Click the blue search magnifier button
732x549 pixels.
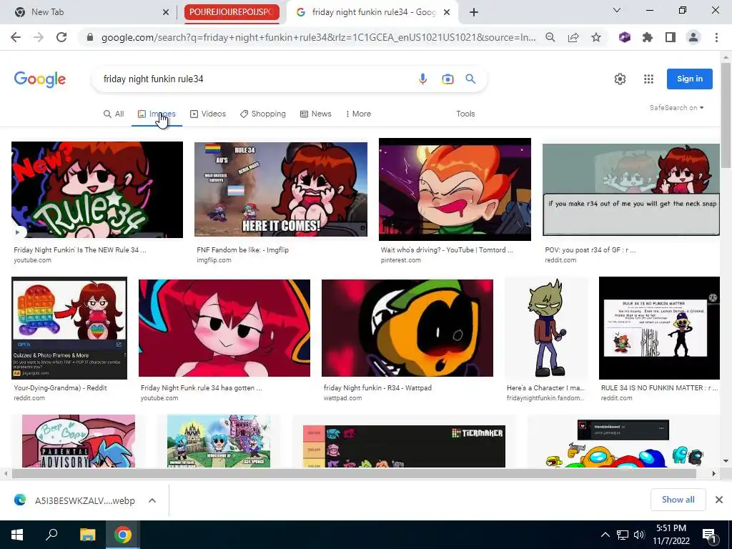point(470,79)
